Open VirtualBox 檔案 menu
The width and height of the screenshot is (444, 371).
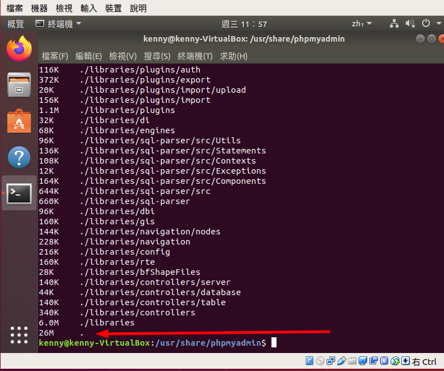click(x=15, y=8)
